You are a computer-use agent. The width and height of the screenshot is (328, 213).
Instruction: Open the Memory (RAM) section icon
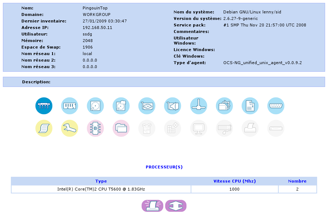70,106
